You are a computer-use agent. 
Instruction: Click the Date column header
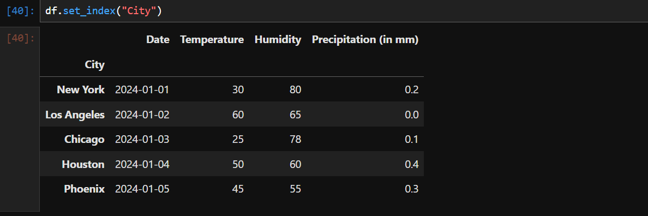(158, 40)
